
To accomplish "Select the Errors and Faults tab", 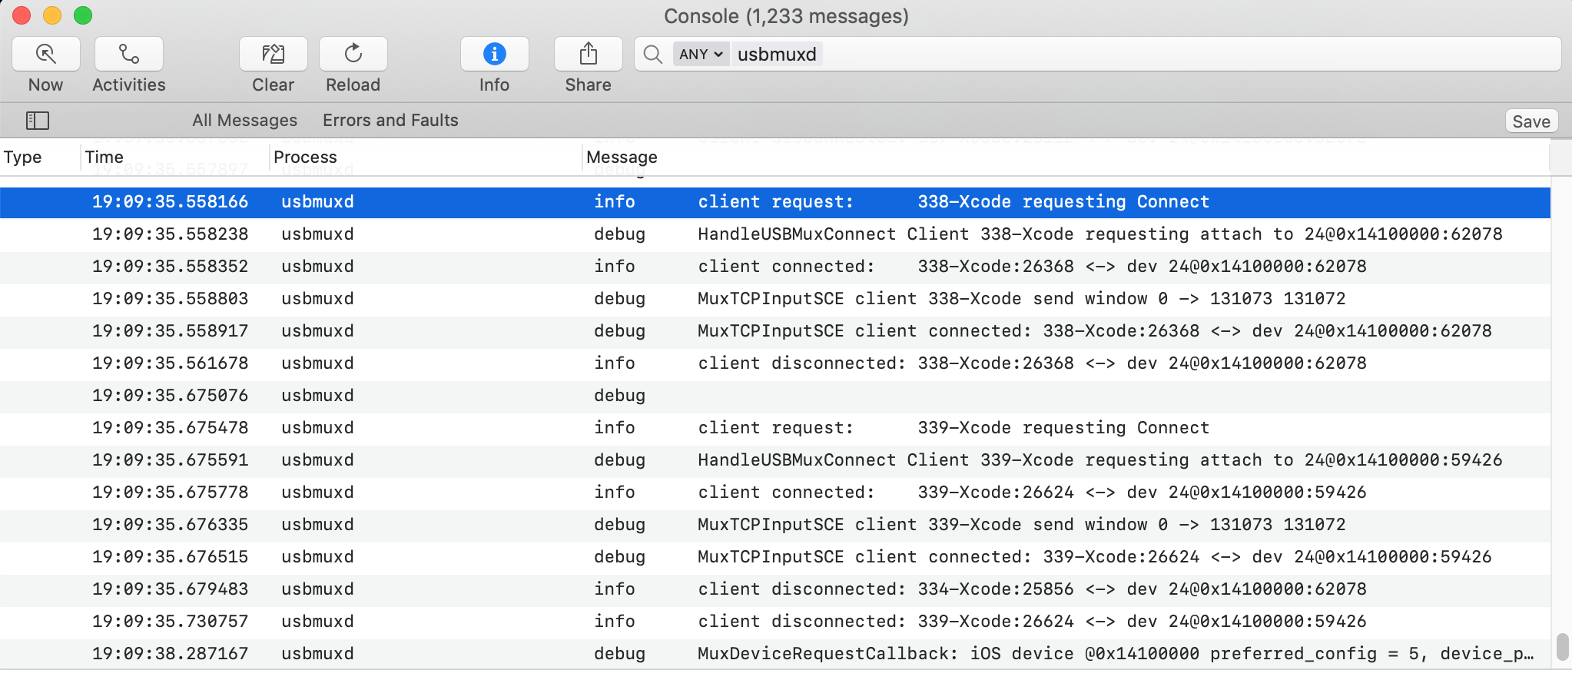I will (390, 121).
